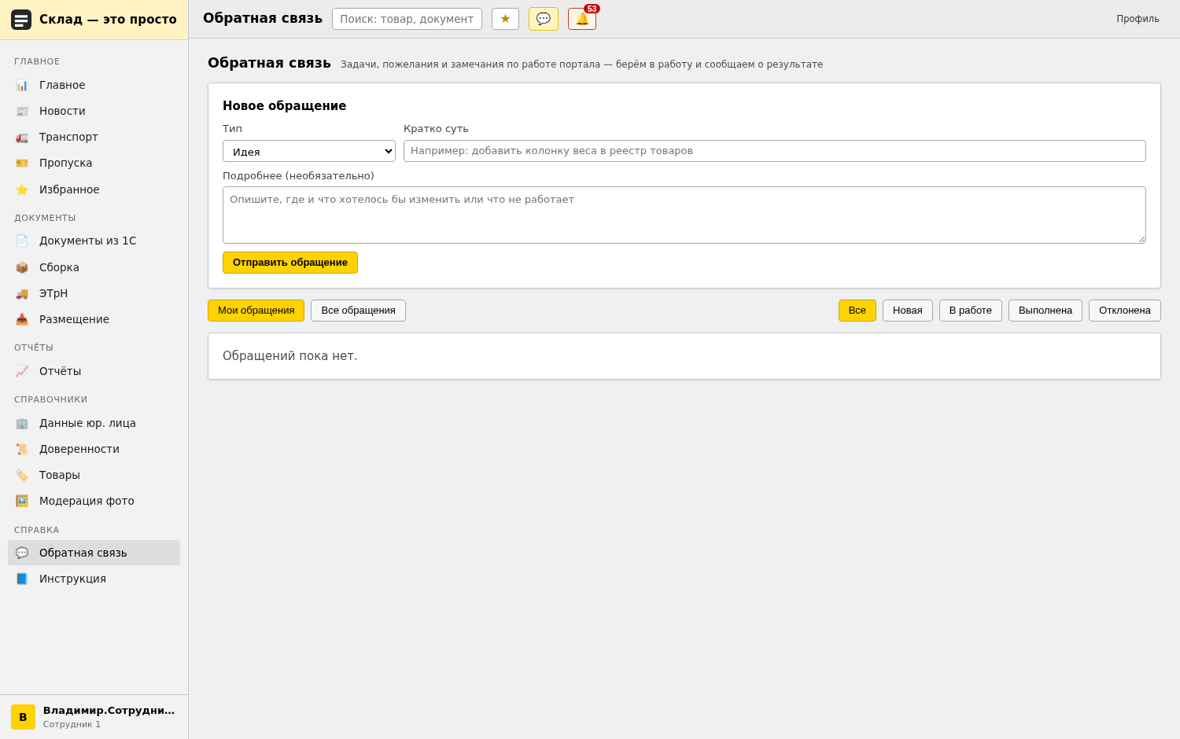Image resolution: width=1180 pixels, height=739 pixels.
Task: Click into the Подробнее description textarea
Action: tap(684, 215)
